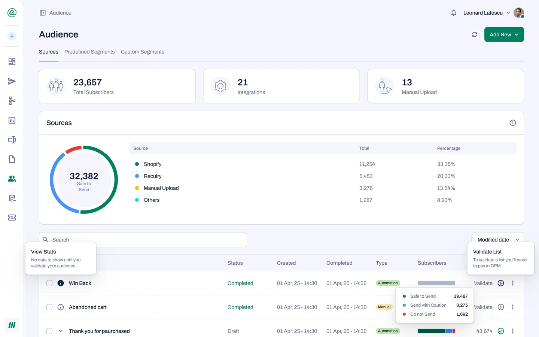539x337 pixels.
Task: Check the Thank you for paurchased row checkbox
Action: pos(49,331)
